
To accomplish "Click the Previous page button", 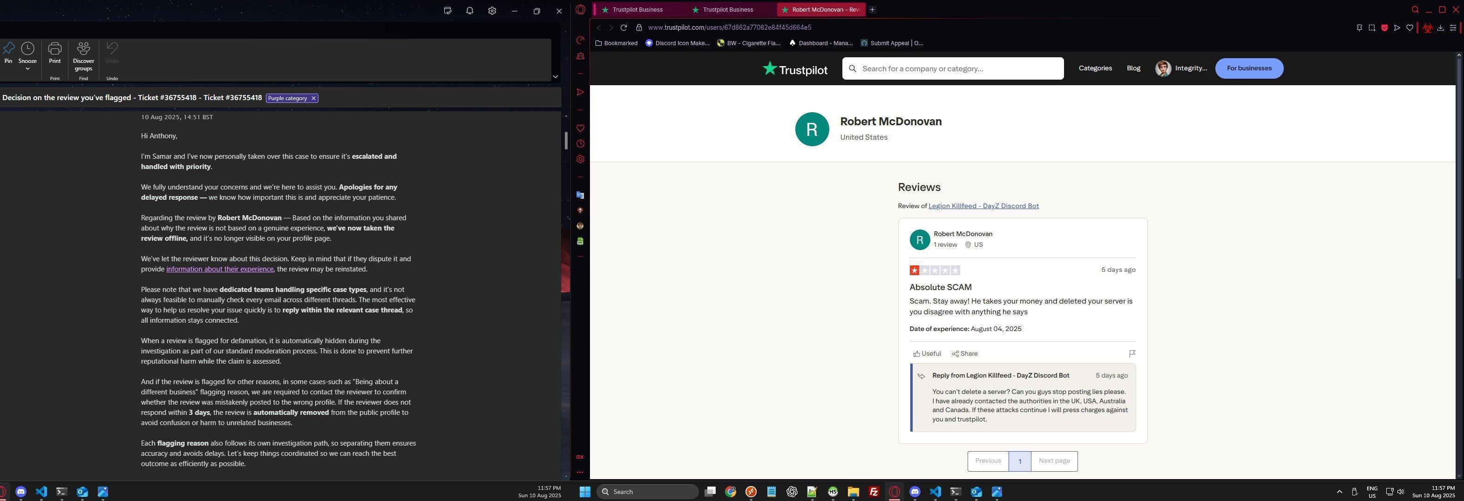I will tap(988, 461).
